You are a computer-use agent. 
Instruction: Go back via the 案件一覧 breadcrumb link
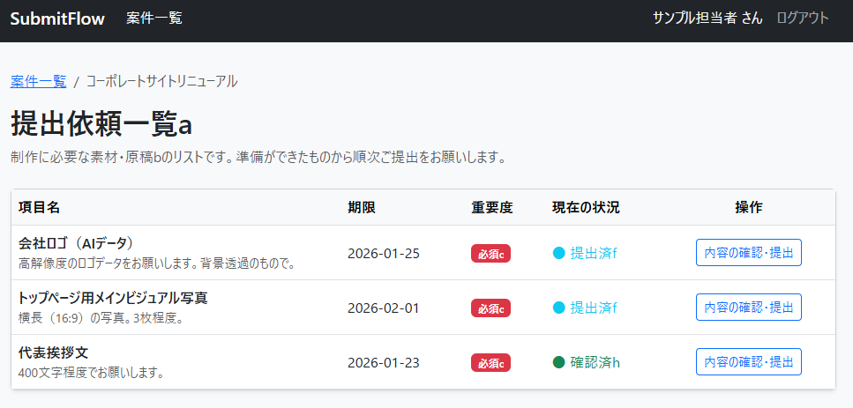tap(39, 81)
